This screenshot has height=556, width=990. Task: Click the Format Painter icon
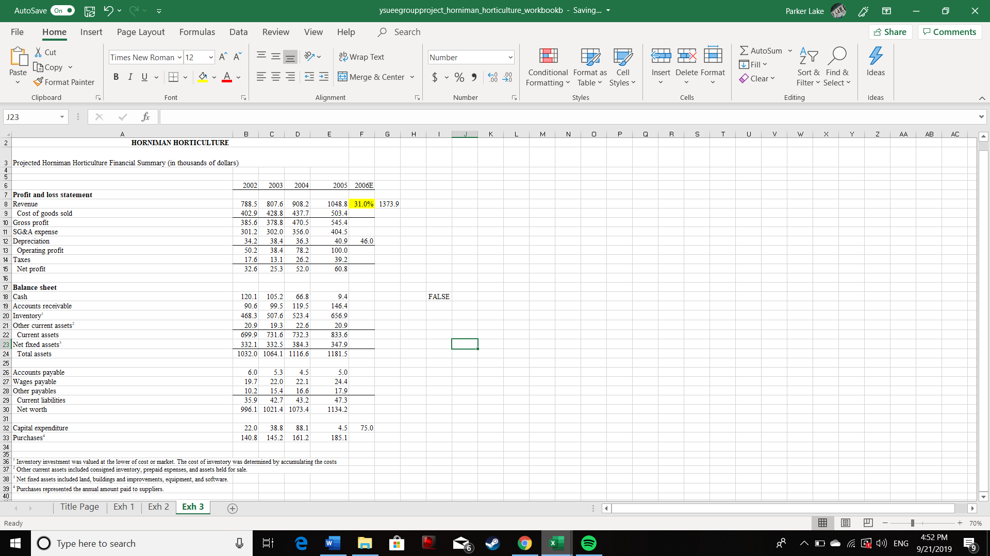pos(39,82)
